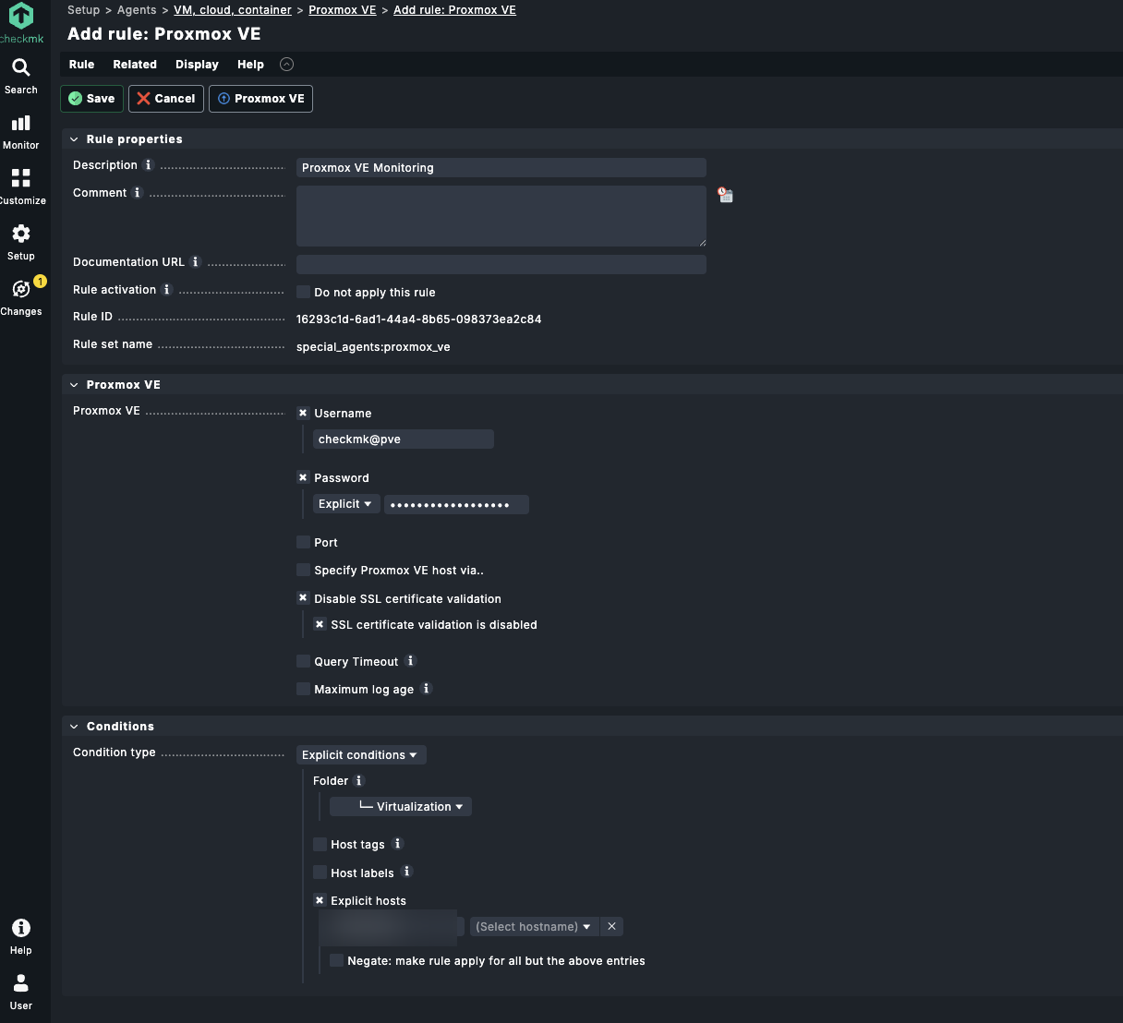Screen dimensions: 1123x1023
Task: Uncheck the Username checkbox
Action: (303, 413)
